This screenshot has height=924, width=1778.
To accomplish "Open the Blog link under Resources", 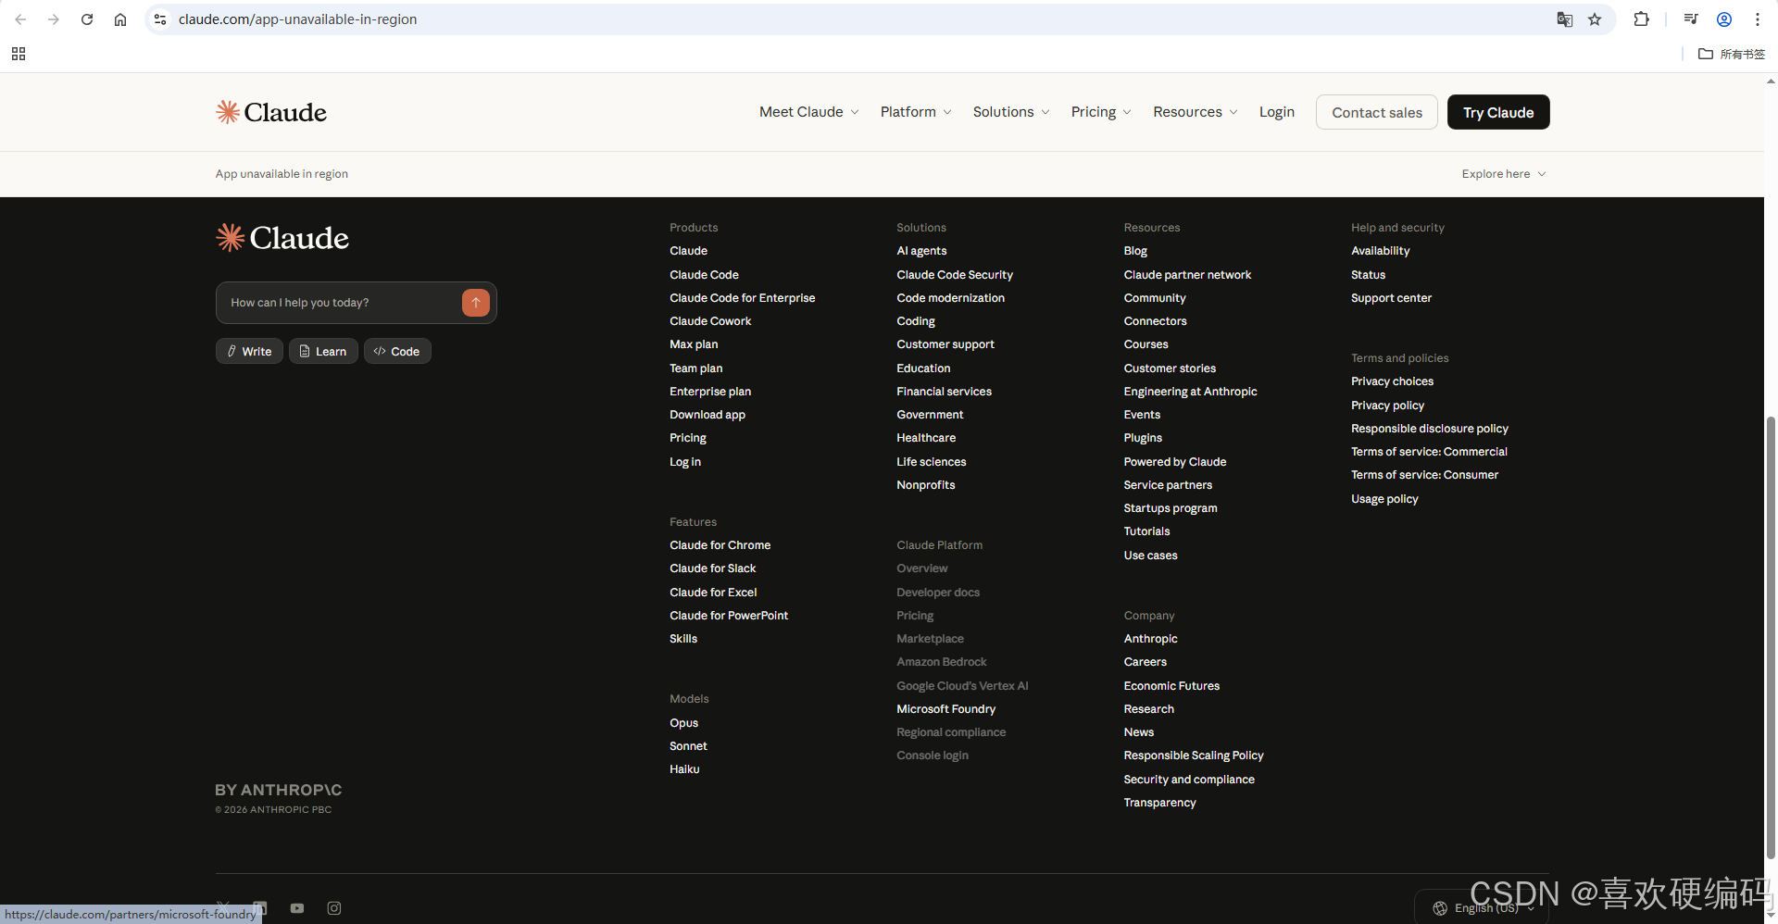I will [1135, 251].
